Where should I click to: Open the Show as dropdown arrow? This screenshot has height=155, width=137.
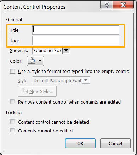click(66, 51)
